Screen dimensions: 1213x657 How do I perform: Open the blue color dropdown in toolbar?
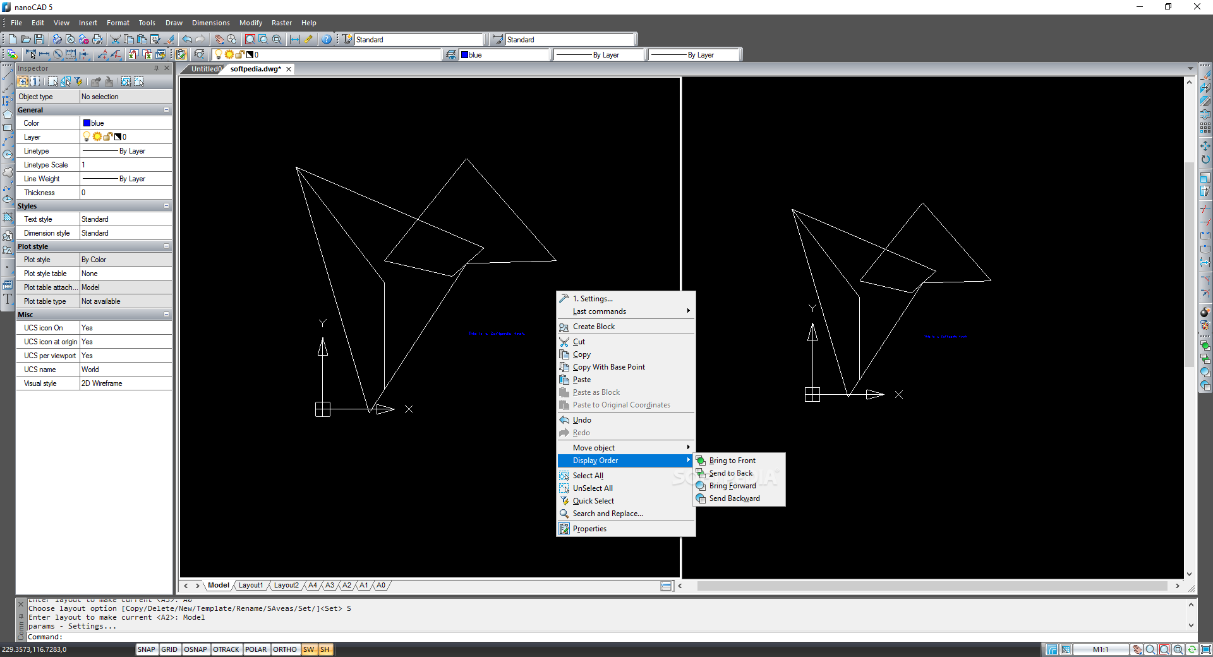(x=504, y=55)
